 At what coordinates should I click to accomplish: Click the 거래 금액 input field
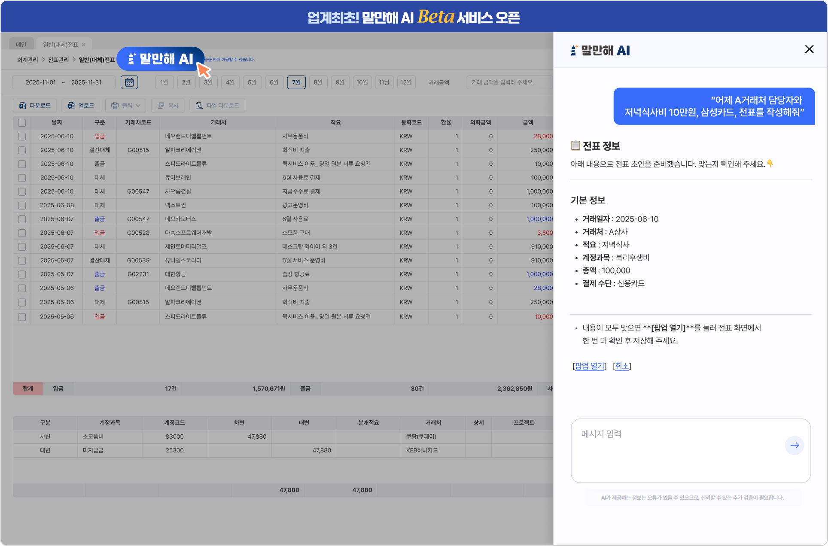509,82
